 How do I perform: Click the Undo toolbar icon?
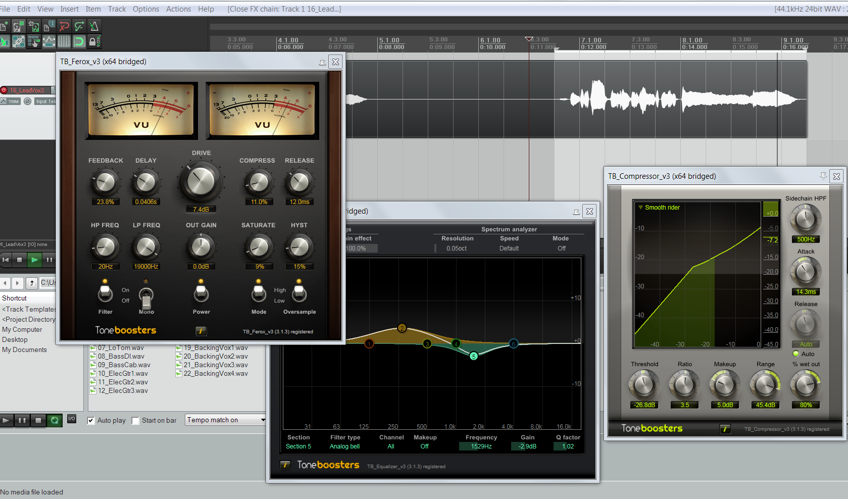tap(64, 26)
